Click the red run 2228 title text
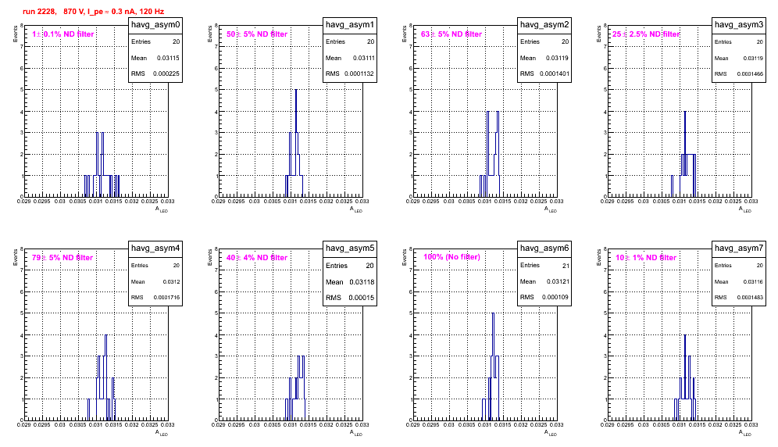Screen dimensions: 778x447 93,12
